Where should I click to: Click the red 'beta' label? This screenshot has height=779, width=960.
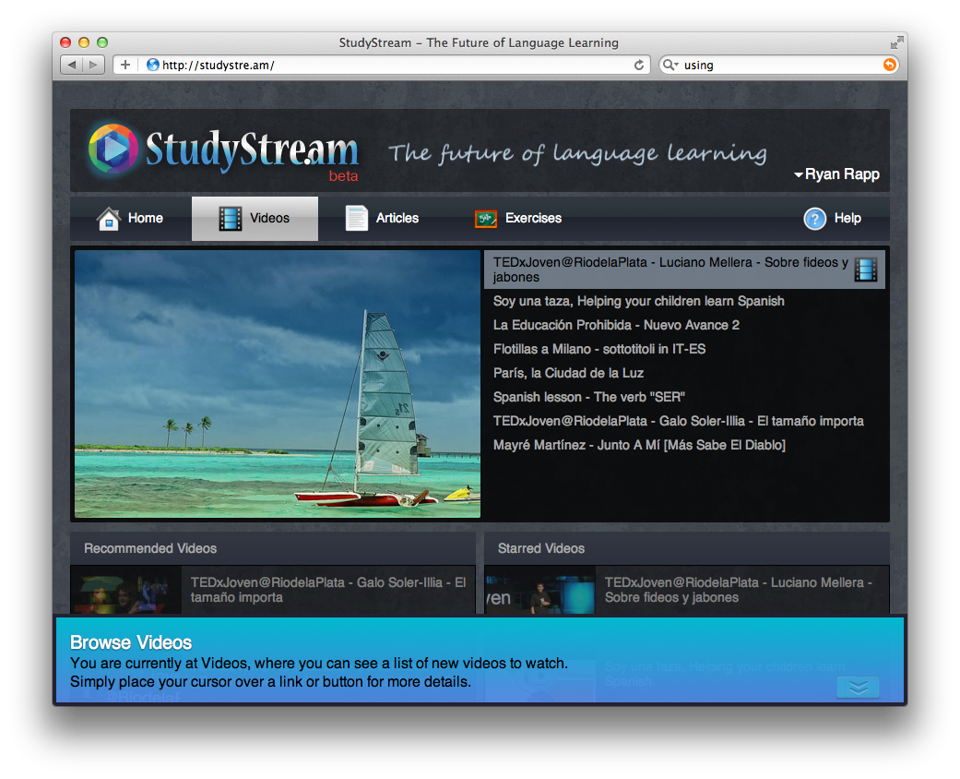pos(343,176)
